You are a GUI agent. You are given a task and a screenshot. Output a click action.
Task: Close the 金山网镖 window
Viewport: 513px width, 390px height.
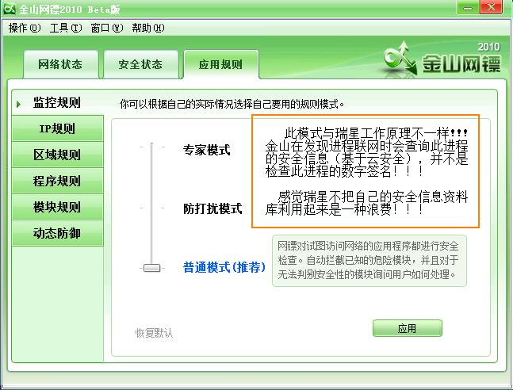pyautogui.click(x=491, y=7)
